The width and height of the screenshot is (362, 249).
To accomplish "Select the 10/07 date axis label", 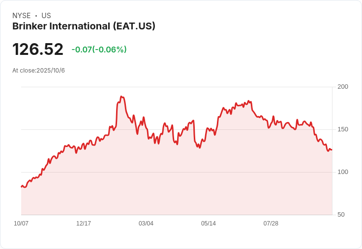I will 21,224.
